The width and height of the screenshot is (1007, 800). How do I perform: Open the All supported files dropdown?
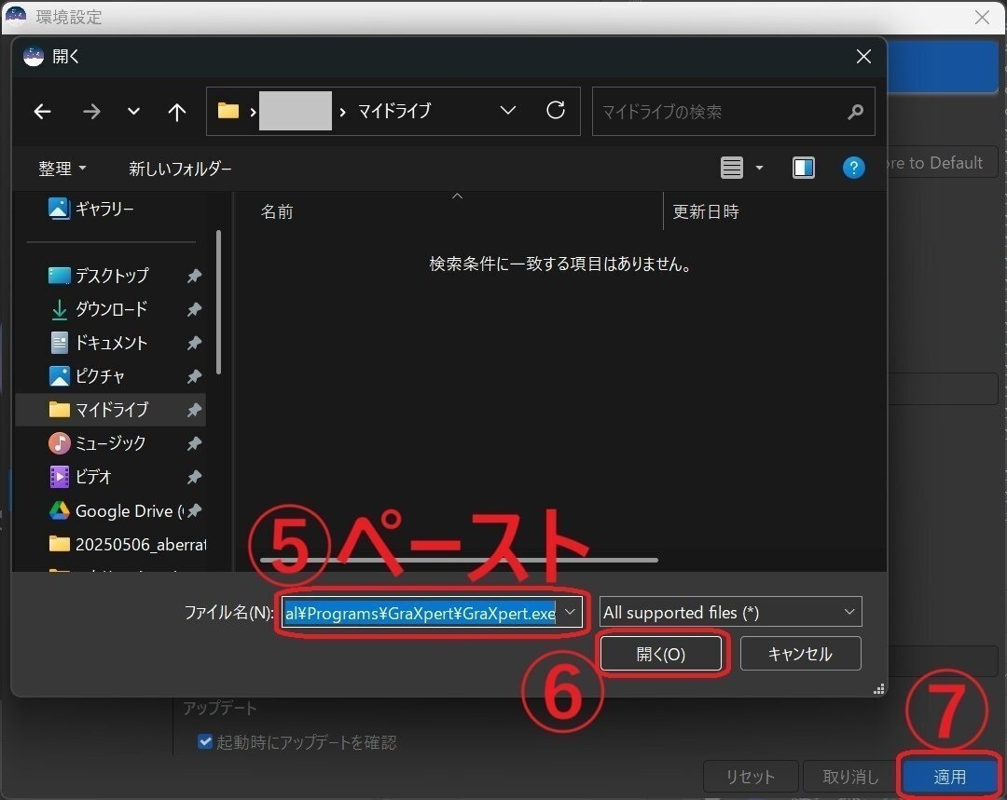coord(729,612)
